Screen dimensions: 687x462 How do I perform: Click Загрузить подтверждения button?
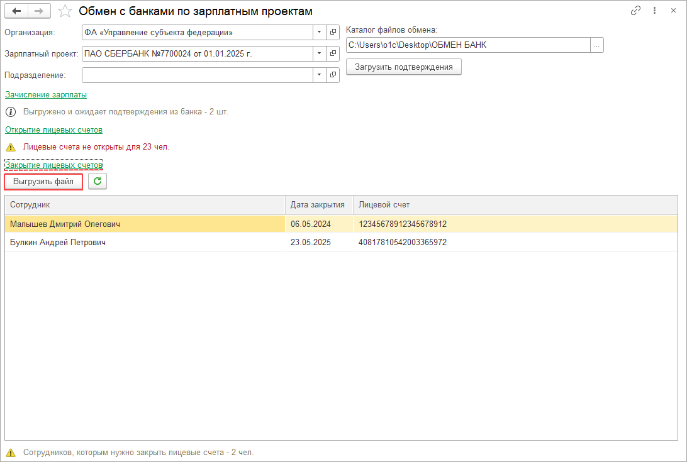pos(403,67)
